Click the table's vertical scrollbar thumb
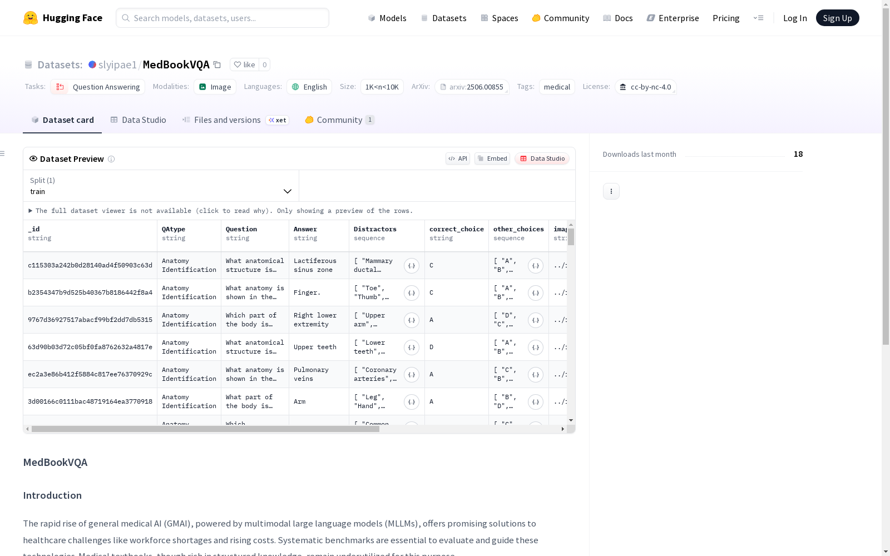Image resolution: width=890 pixels, height=556 pixels. coord(571,237)
